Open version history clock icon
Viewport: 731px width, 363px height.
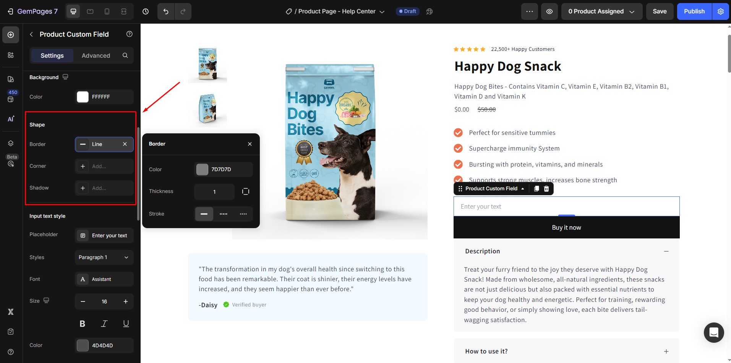(146, 11)
